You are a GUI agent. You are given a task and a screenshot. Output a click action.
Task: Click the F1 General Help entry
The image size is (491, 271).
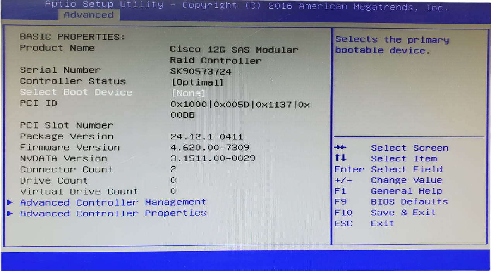tap(388, 191)
